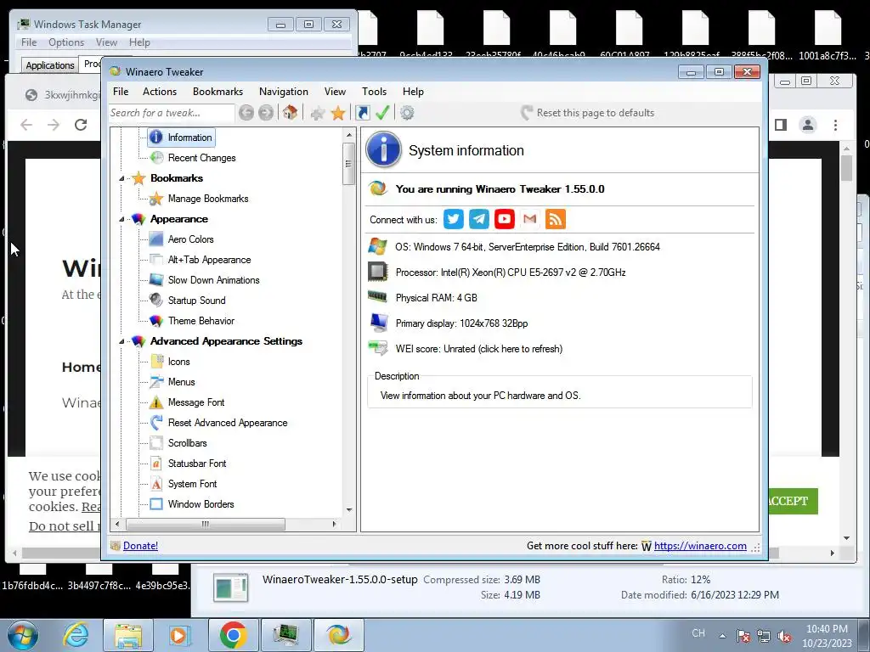
Task: Click the green checkmark toolbar icon
Action: click(x=382, y=113)
